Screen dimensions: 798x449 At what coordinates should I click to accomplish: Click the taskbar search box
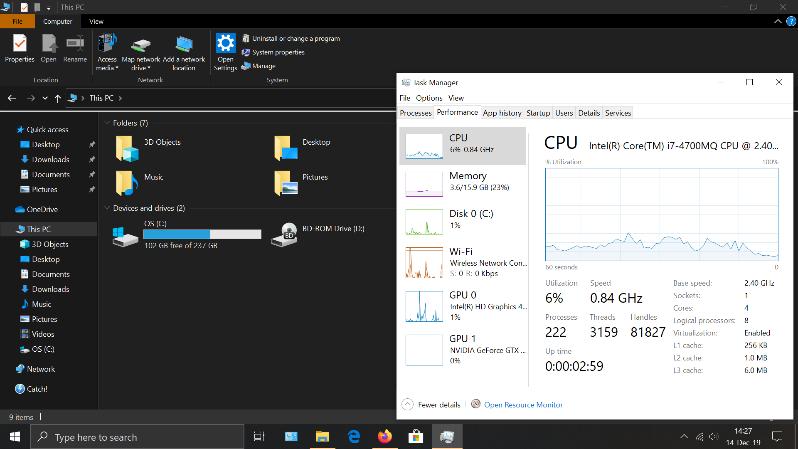(137, 437)
